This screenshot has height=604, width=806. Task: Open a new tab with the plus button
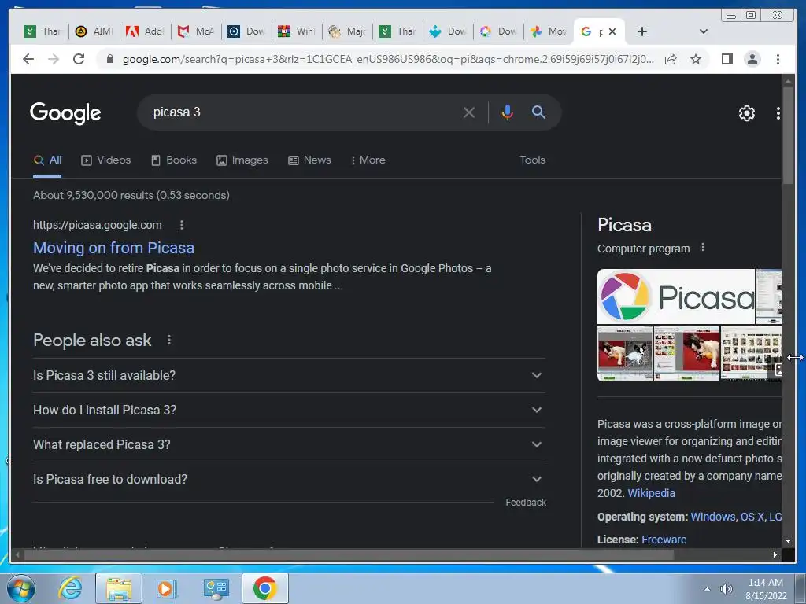click(x=642, y=31)
